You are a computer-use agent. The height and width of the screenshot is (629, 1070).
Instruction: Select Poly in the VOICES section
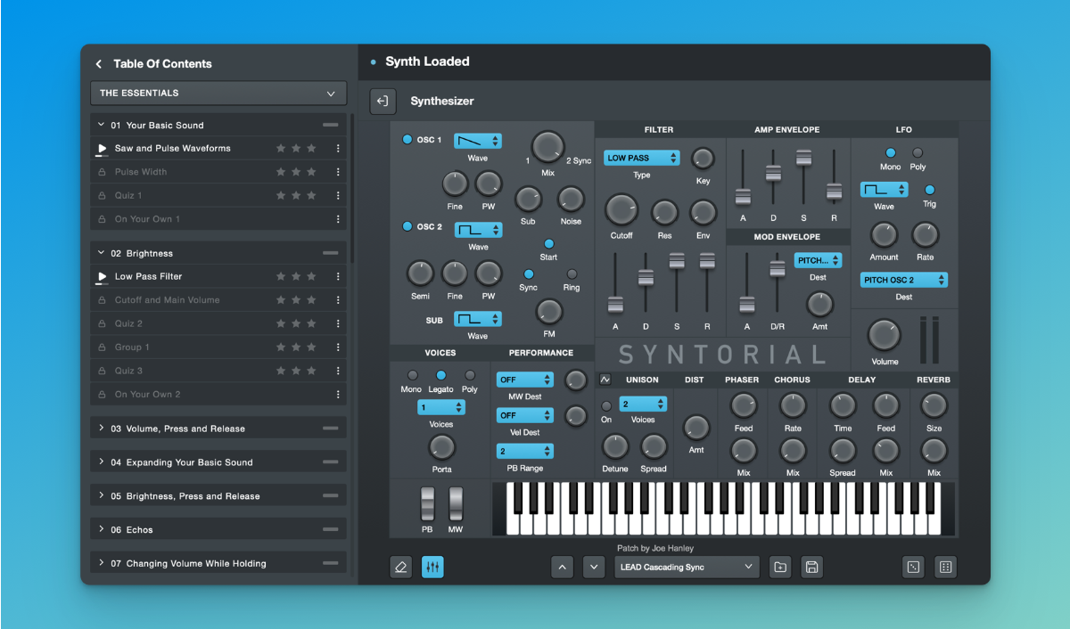[x=470, y=376]
